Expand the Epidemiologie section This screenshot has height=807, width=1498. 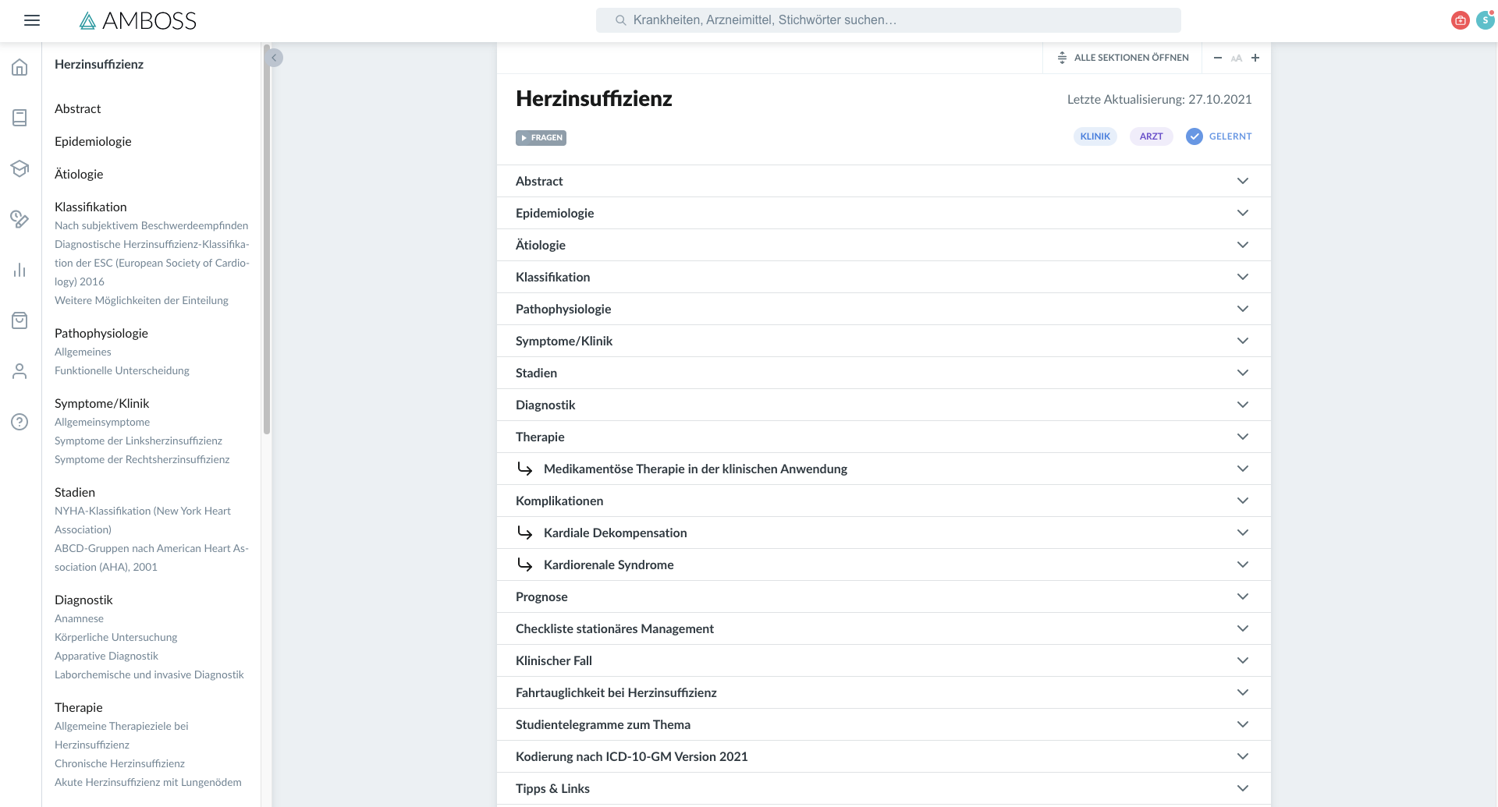coord(884,213)
